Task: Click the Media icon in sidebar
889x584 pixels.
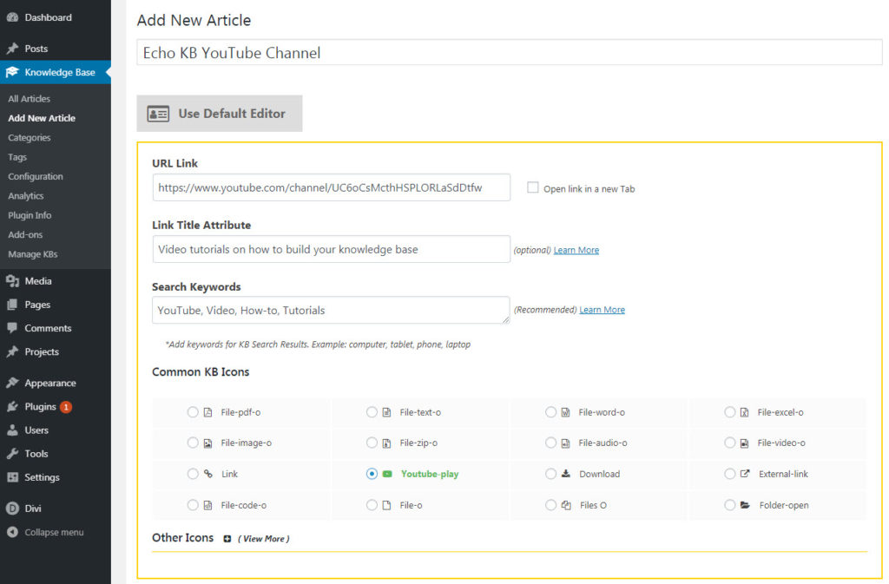Action: pyautogui.click(x=12, y=281)
